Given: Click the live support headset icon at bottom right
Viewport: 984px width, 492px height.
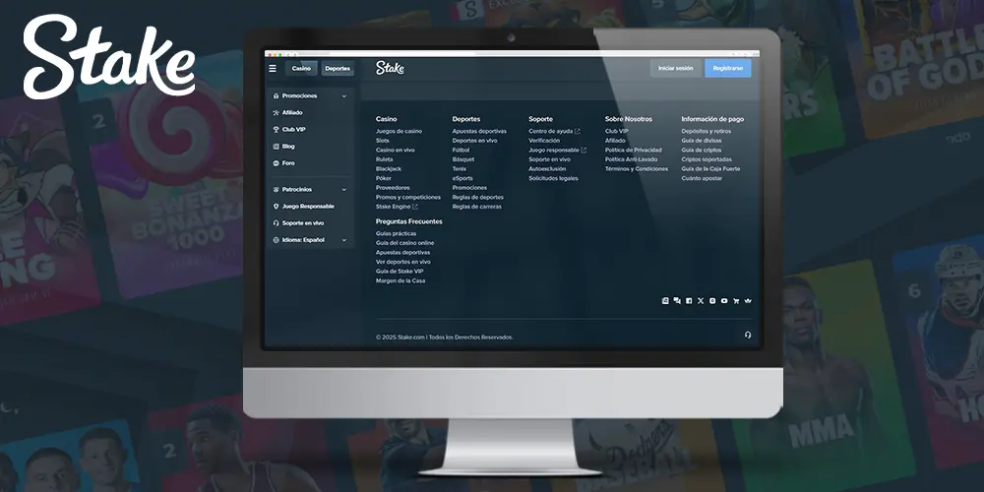Looking at the screenshot, I should (x=748, y=336).
